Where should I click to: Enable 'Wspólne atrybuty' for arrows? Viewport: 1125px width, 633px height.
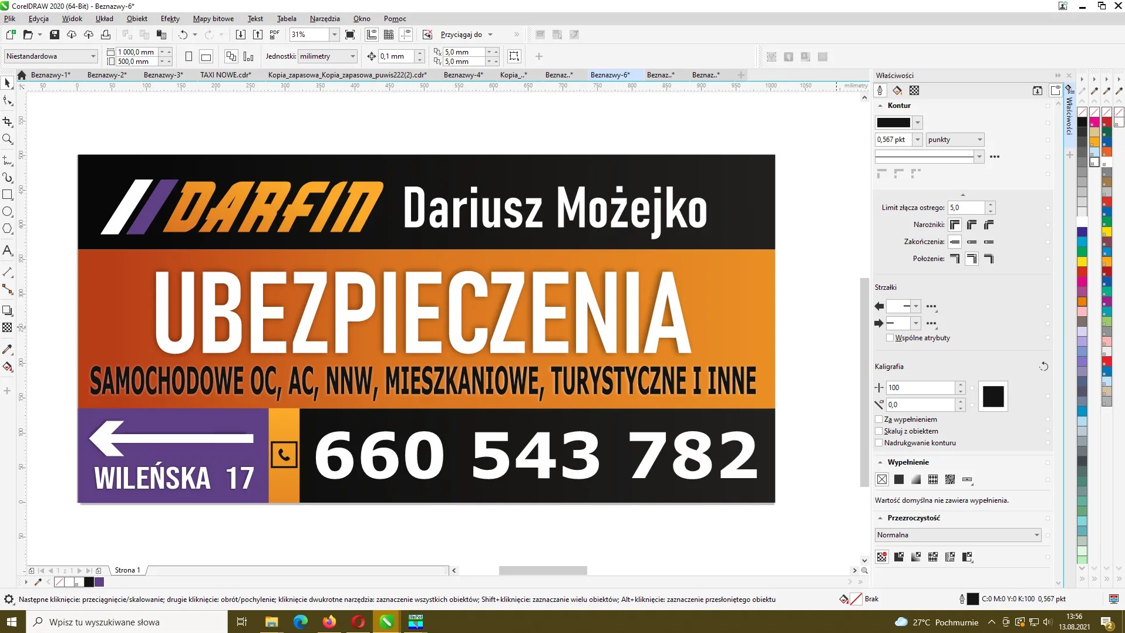[x=889, y=338]
